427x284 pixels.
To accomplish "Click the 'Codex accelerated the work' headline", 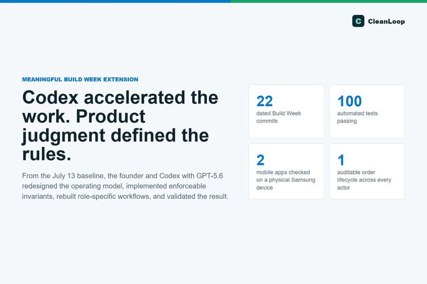I will 120,125.
